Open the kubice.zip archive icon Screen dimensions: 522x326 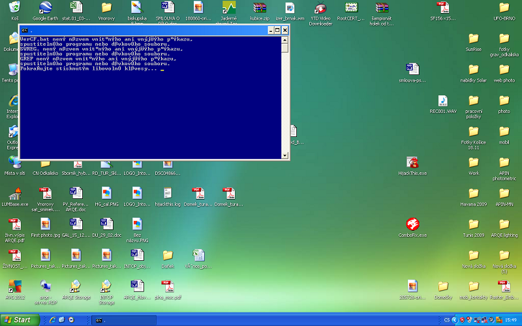pyautogui.click(x=260, y=8)
